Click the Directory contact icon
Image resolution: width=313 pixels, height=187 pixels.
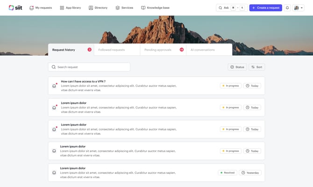[91, 8]
